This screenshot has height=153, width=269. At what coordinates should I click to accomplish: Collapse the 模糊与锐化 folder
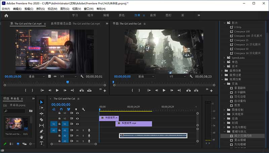click(224, 131)
